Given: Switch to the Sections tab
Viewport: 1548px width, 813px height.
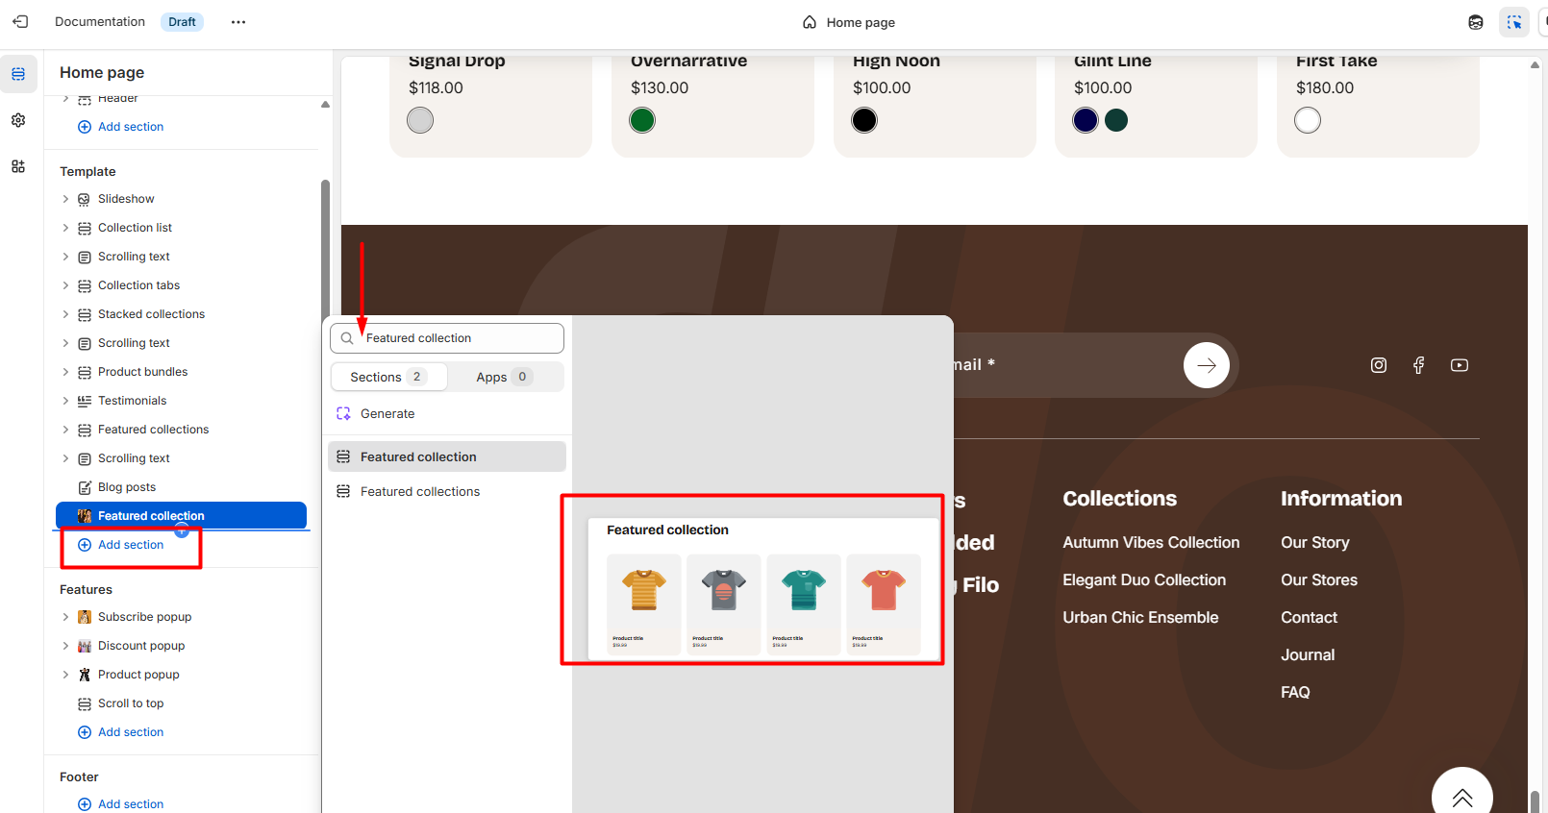Looking at the screenshot, I should [x=389, y=377].
